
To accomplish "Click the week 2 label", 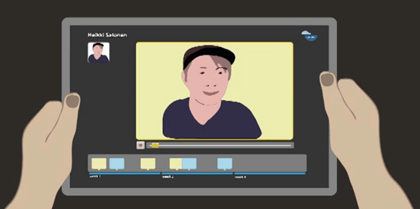I will coord(168,177).
